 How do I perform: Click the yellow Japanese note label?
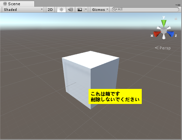tap(115, 96)
